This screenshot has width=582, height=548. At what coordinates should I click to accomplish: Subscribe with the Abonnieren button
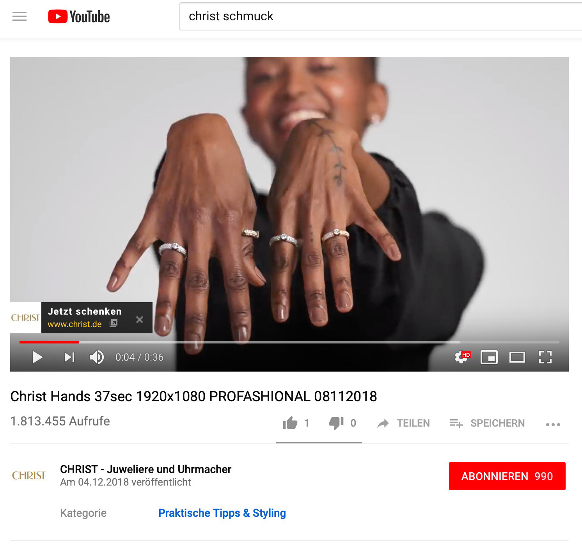point(507,476)
